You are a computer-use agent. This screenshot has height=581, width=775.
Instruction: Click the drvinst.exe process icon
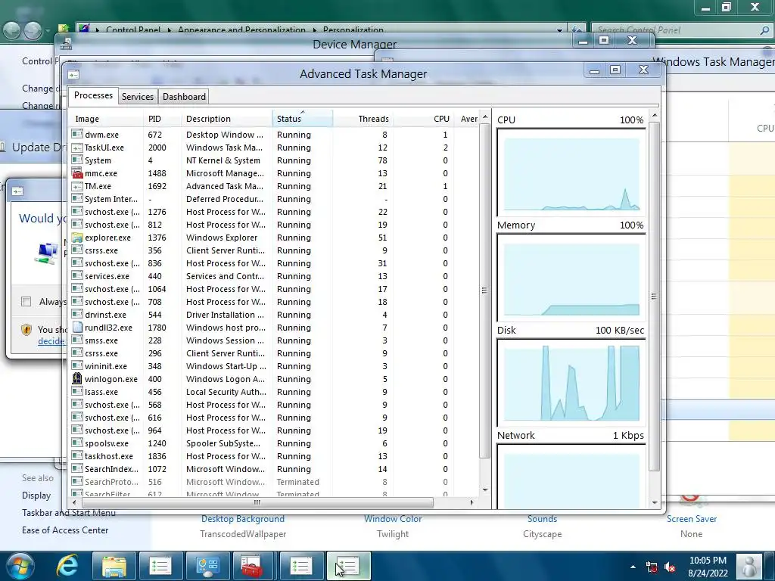click(x=77, y=314)
